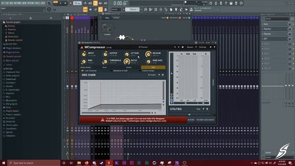Switch to the Surface tab in Patcher

pyautogui.click(x=116, y=18)
